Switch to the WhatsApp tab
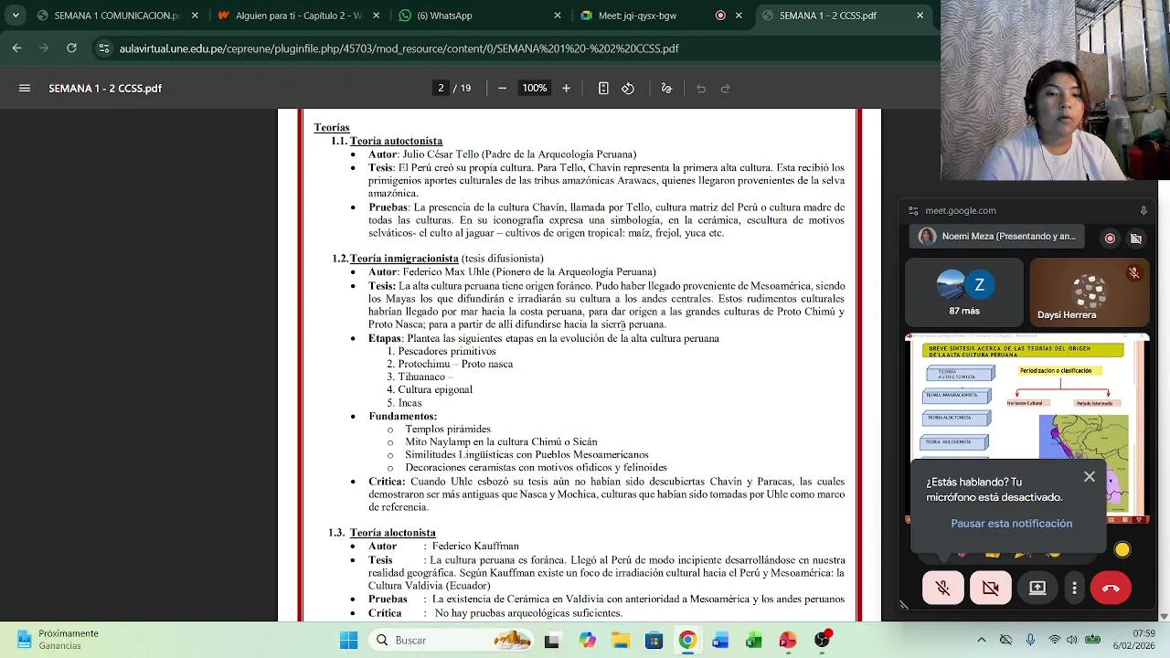The image size is (1170, 658). pos(479,16)
